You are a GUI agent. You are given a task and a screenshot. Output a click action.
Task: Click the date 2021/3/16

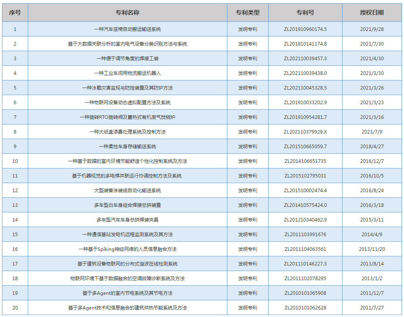[x=372, y=117]
